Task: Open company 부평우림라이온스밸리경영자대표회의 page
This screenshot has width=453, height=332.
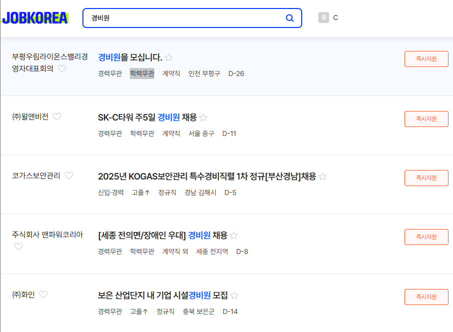Action: coord(49,62)
